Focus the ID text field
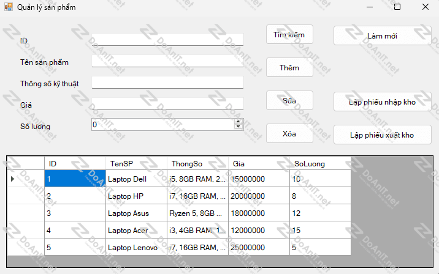439x274 pixels. click(x=167, y=40)
